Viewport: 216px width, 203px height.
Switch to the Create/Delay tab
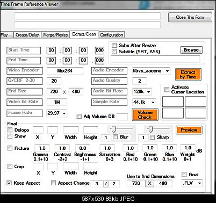click(x=27, y=35)
